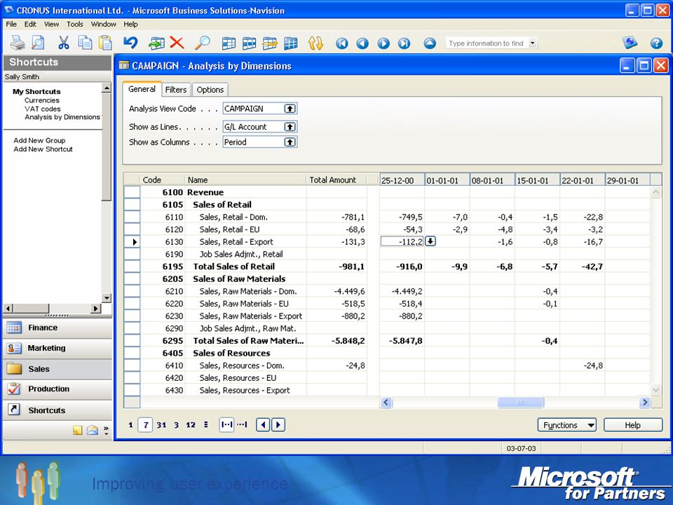Open the Show as Columns lookup arrow
Viewport: 673px width, 505px height.
(x=290, y=142)
